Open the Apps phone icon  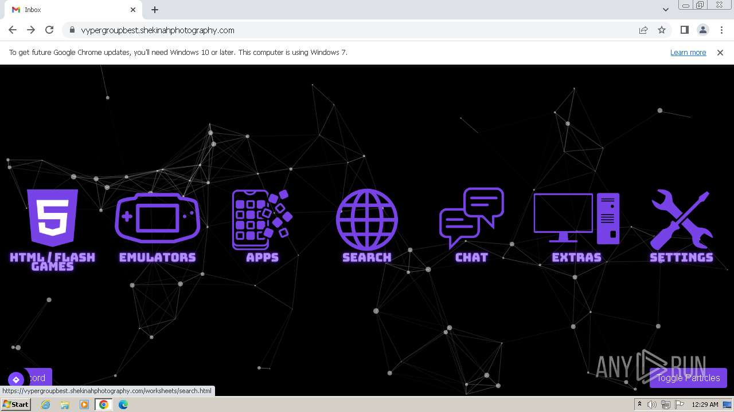click(262, 220)
